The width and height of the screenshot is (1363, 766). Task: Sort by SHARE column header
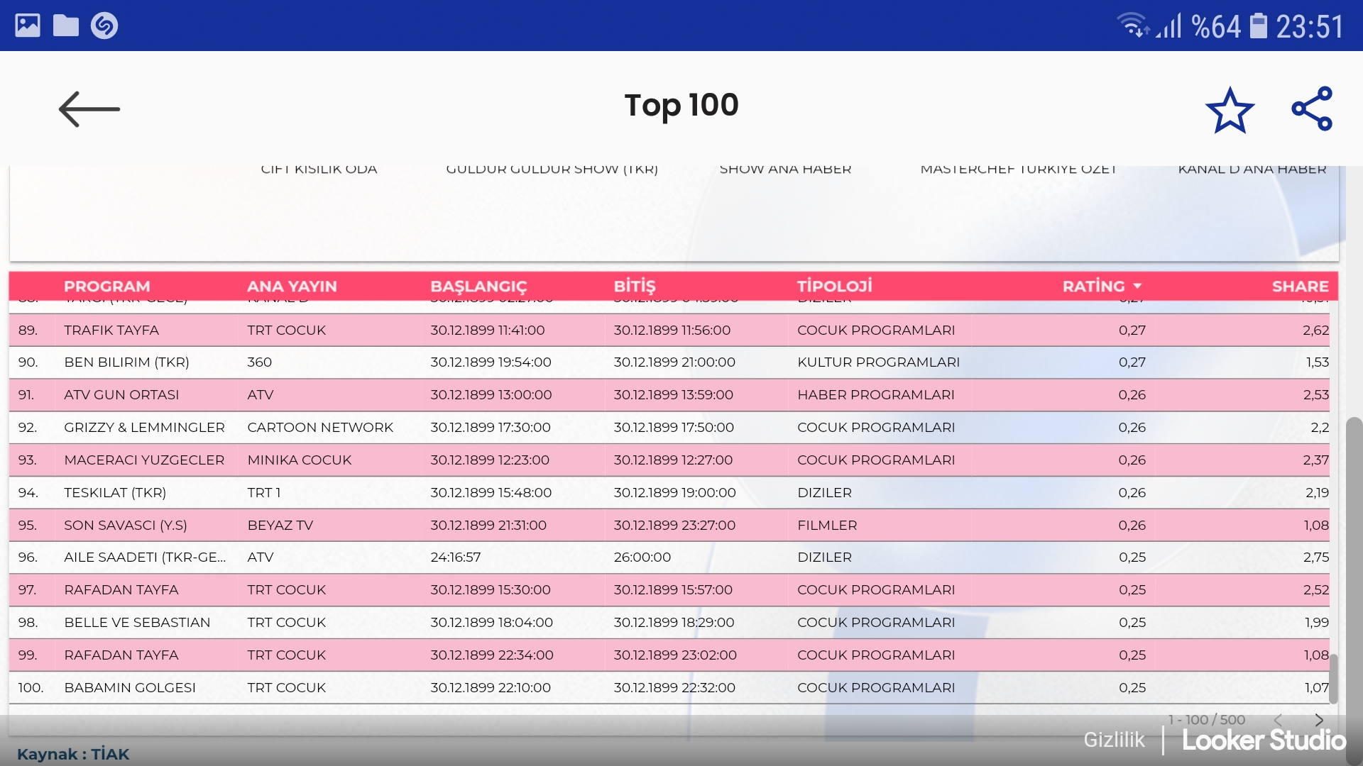(x=1300, y=286)
